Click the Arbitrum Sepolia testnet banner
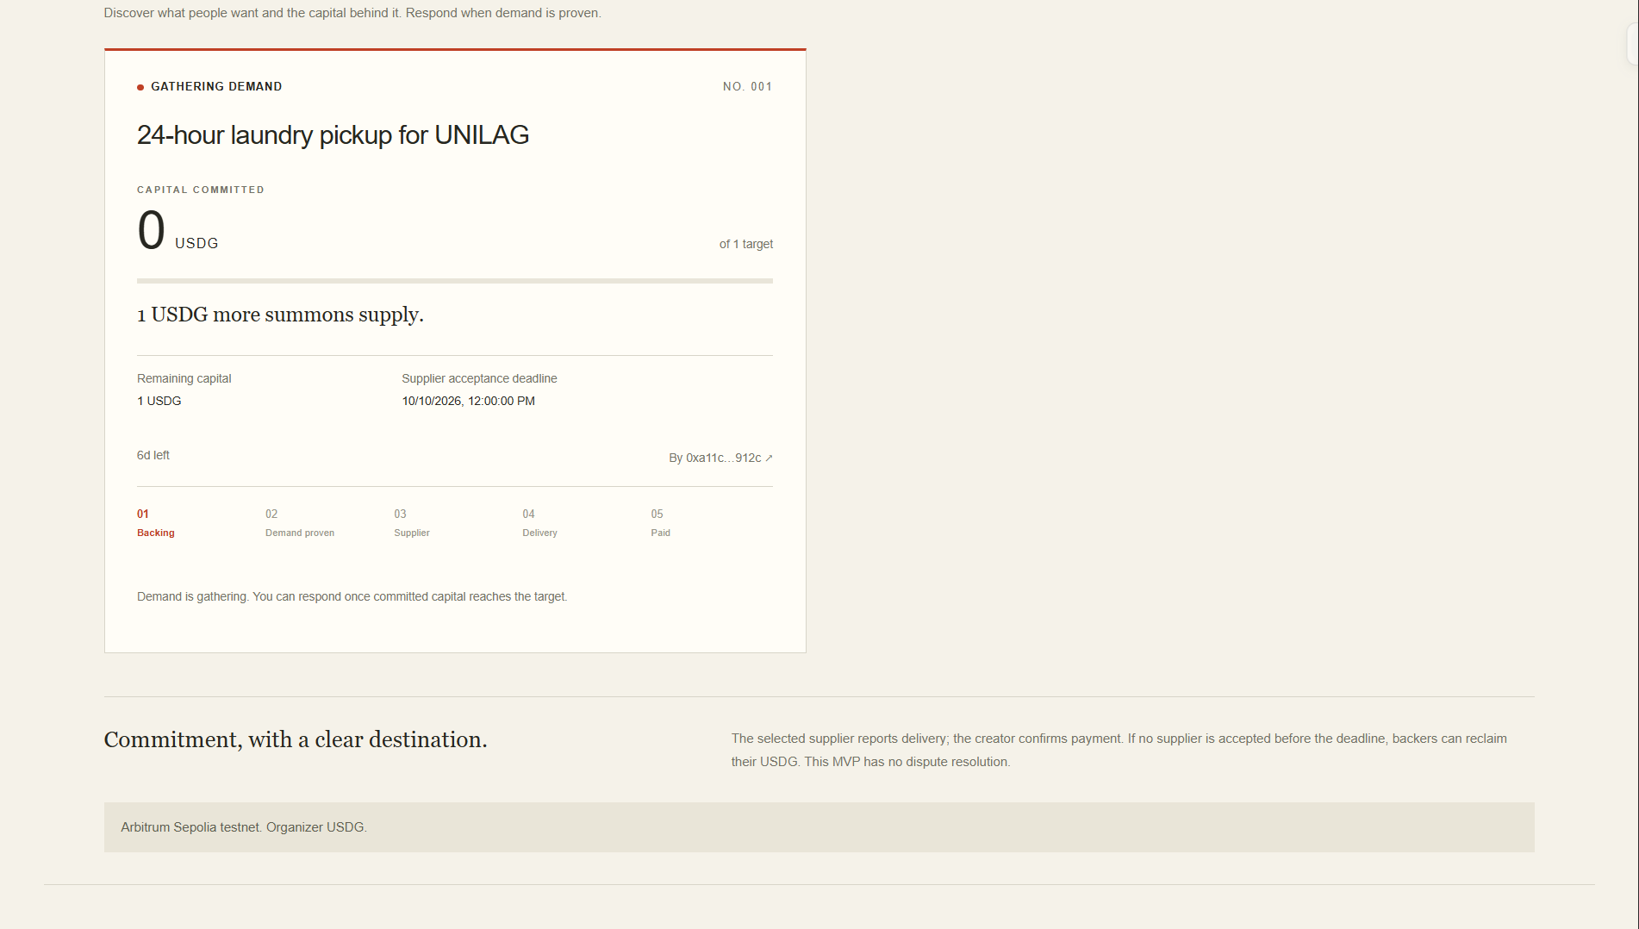This screenshot has height=929, width=1639. pos(819,827)
